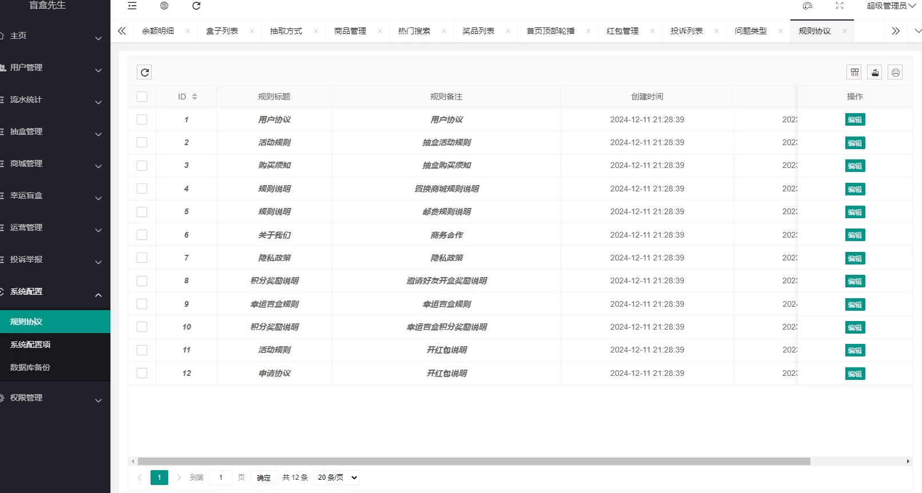The height and width of the screenshot is (493, 922).
Task: Click the export table icon
Action: pos(874,72)
